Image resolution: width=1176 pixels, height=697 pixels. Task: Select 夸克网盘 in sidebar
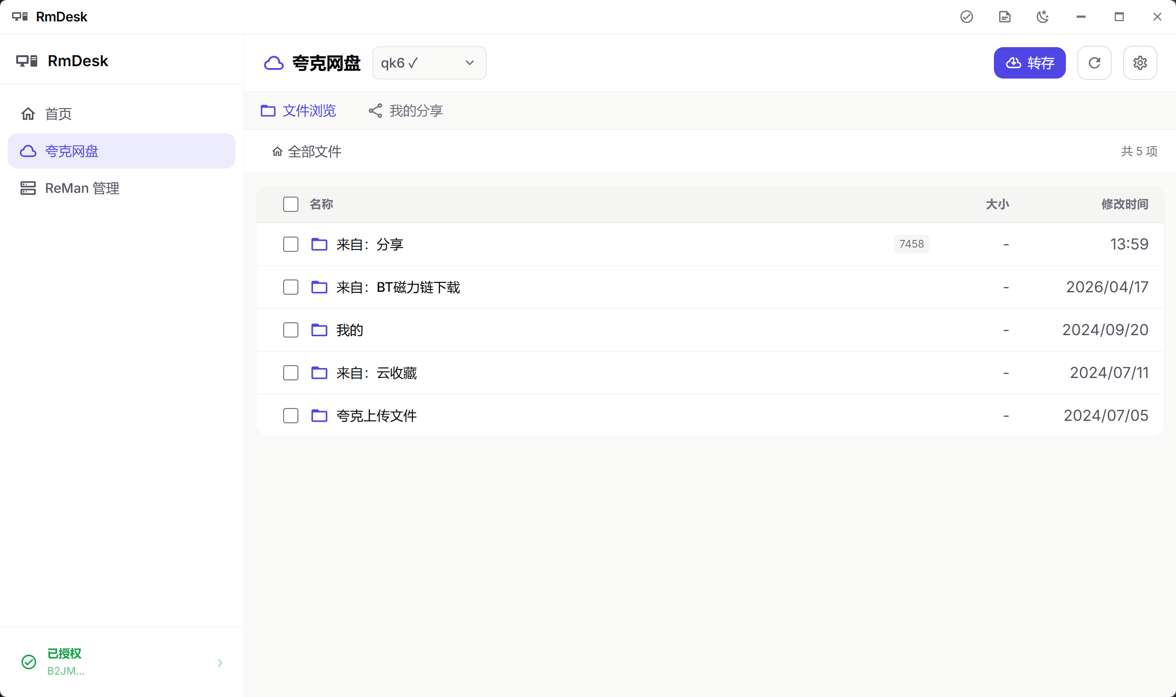[x=122, y=151]
